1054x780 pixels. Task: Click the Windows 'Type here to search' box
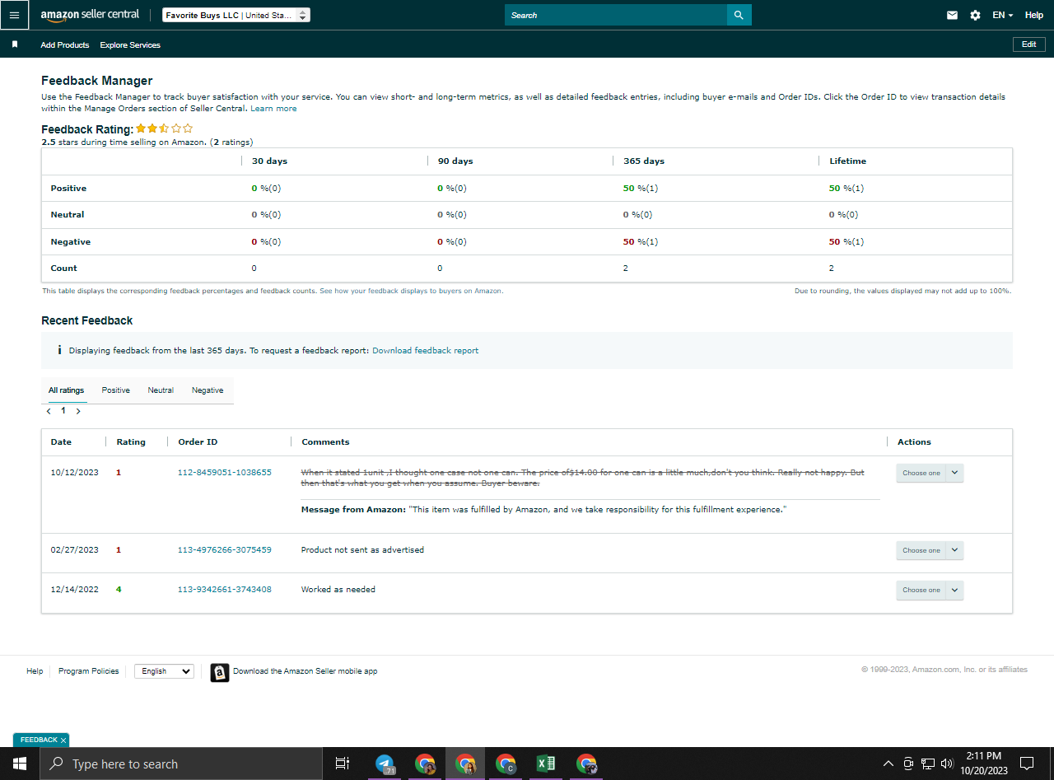(x=181, y=764)
